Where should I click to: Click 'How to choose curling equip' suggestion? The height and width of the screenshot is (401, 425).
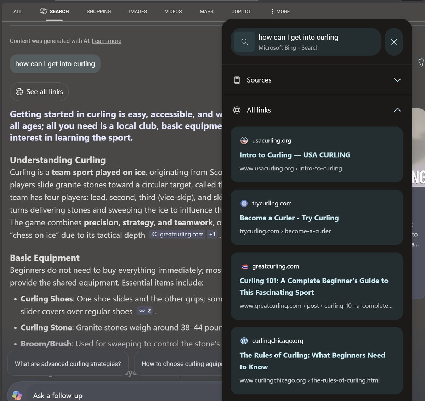click(178, 364)
